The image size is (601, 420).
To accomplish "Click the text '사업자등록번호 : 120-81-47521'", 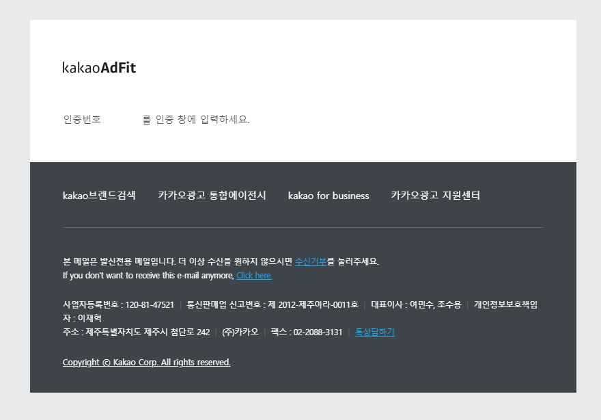I will pos(118,305).
